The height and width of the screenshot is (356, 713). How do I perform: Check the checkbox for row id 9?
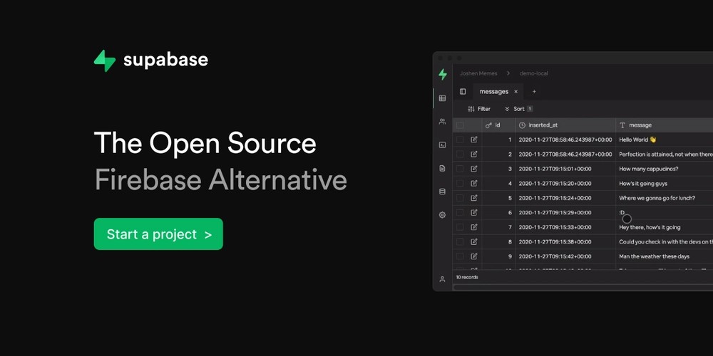tap(460, 256)
